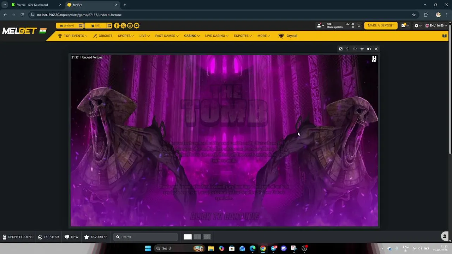452x254 pixels.
Task: Open POPULAR games in bottom bar
Action: pos(48,237)
